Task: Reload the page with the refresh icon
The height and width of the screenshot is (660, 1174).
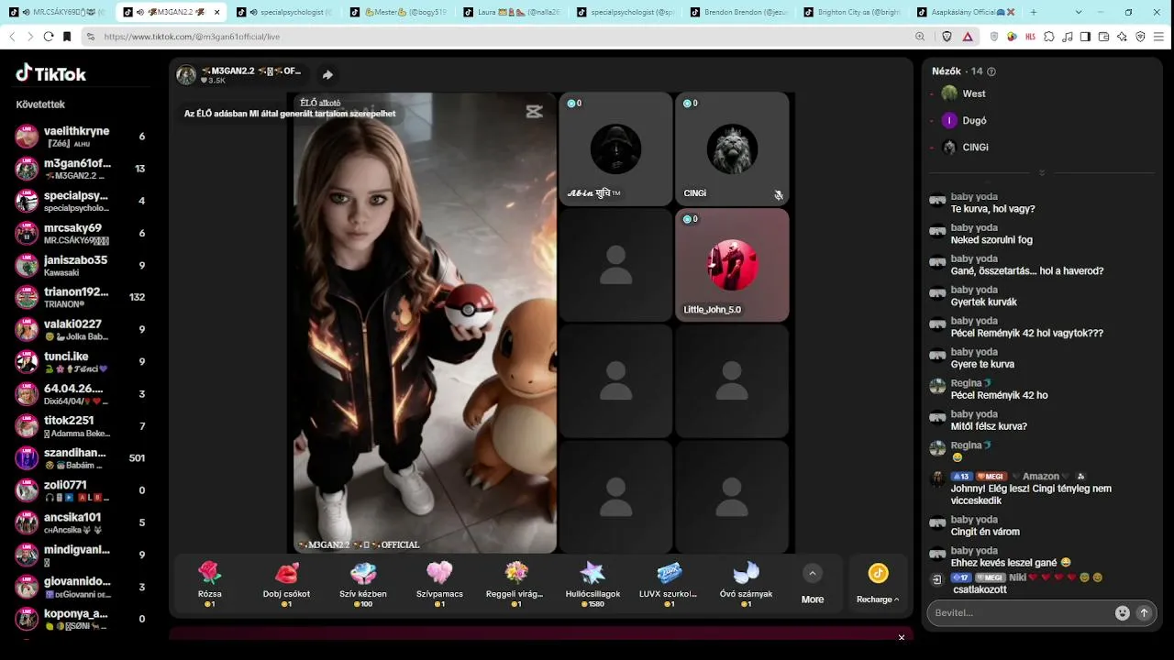Action: (49, 37)
